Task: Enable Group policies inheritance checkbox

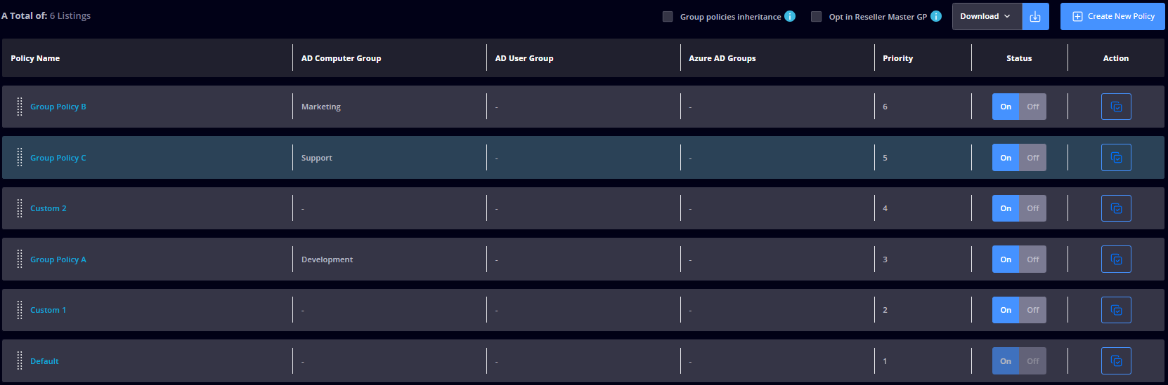Action: click(x=668, y=16)
